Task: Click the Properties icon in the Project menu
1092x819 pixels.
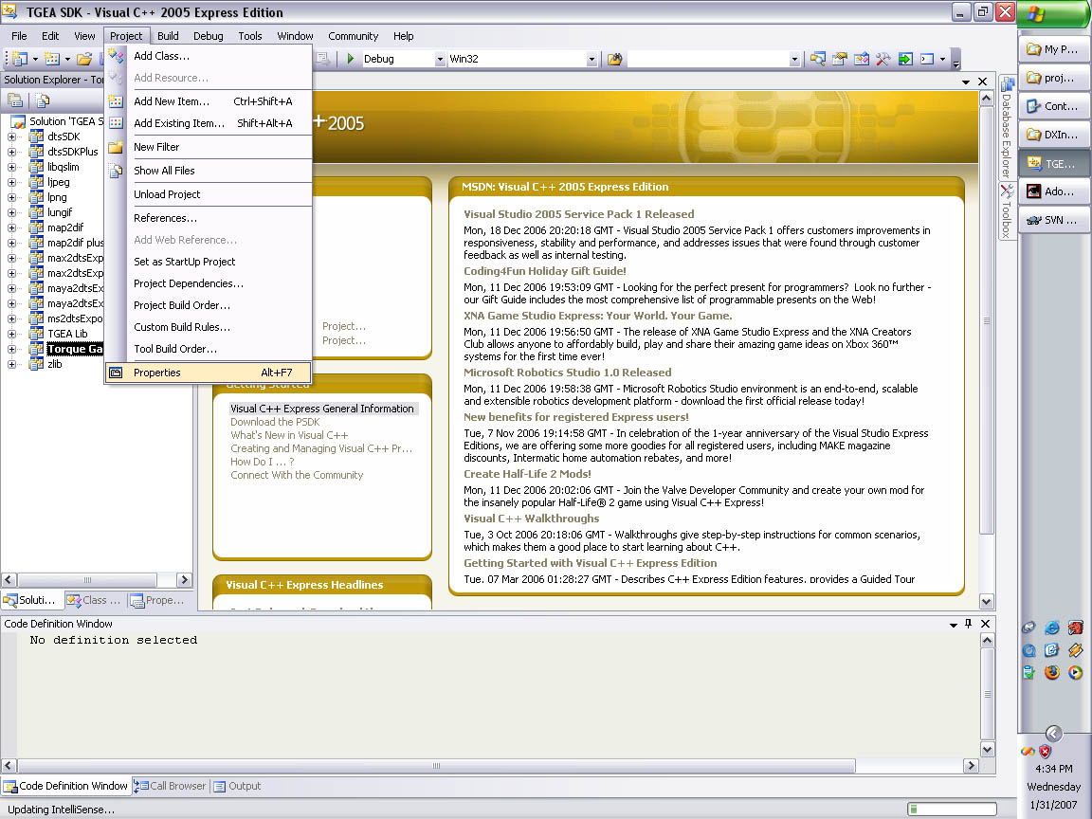Action: (116, 373)
